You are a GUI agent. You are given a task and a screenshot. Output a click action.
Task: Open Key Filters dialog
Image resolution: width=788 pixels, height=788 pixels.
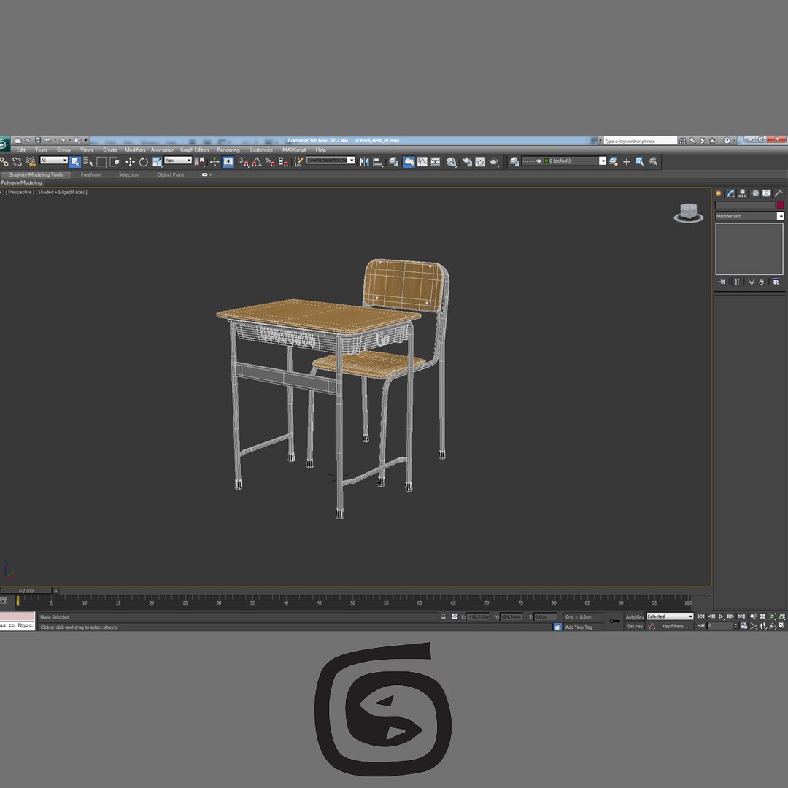point(674,626)
